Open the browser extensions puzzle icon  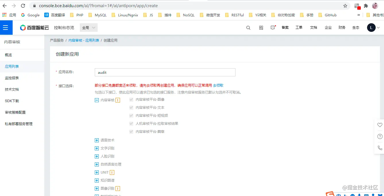click(x=366, y=6)
